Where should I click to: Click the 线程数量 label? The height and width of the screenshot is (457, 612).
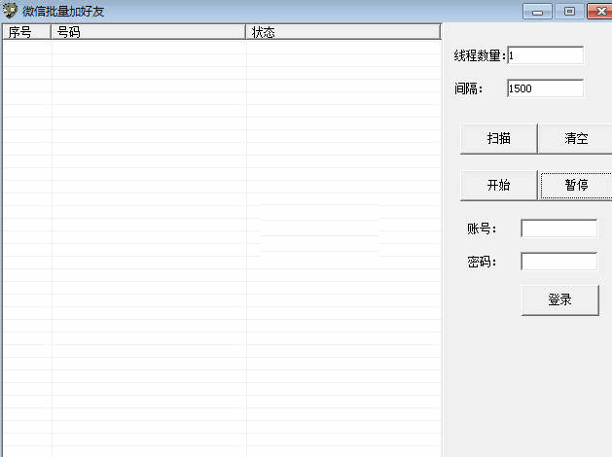point(480,55)
